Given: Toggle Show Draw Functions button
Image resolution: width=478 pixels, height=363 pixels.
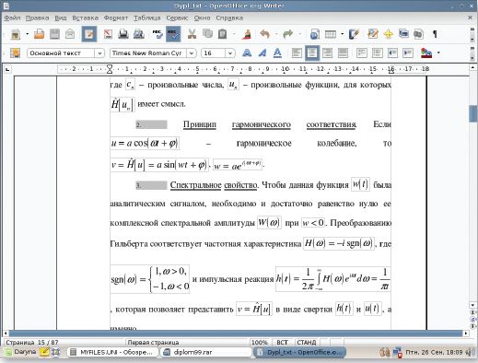Looking at the screenshot, I should 354,34.
